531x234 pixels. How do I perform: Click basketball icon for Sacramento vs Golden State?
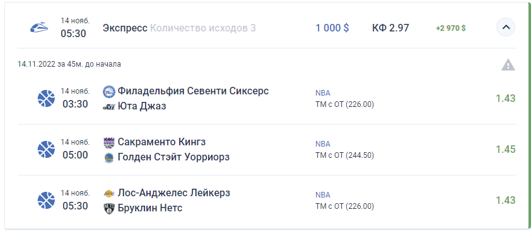[x=46, y=149]
